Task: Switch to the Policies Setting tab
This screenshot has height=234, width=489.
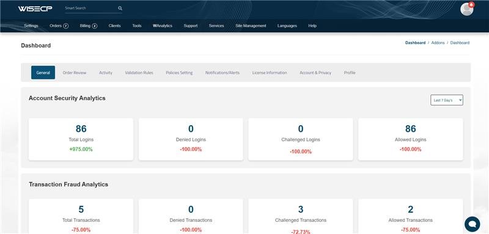Action: pos(179,73)
